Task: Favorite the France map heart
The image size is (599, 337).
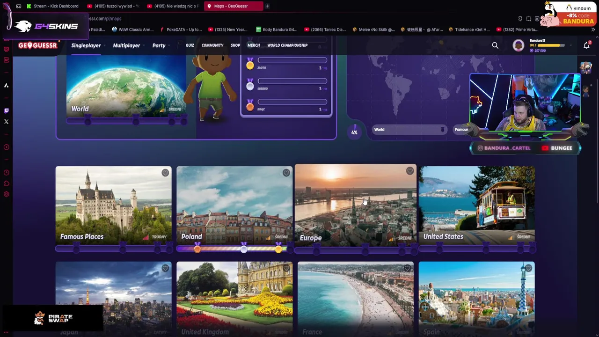Action: (407, 269)
